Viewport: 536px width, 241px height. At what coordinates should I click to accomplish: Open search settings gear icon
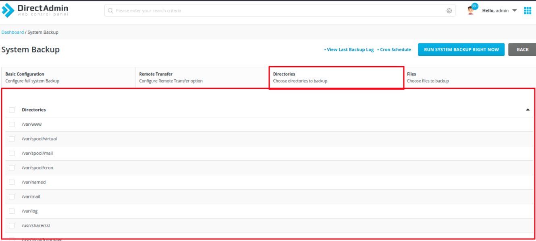449,11
